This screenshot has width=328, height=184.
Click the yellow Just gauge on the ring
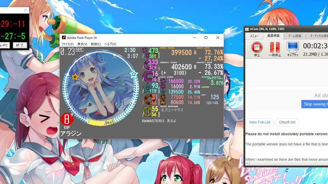pos(101,122)
